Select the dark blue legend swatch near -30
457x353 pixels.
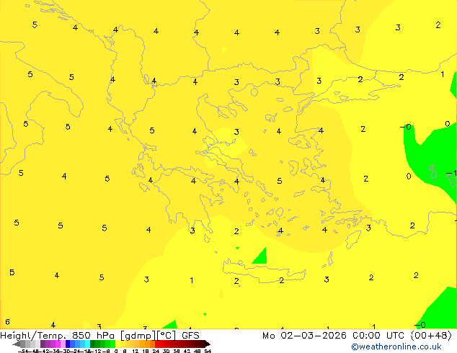coord(68,344)
